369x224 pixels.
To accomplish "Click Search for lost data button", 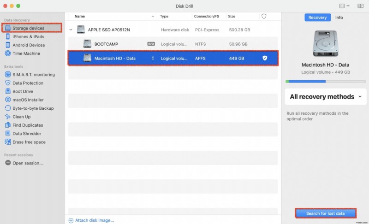I will (x=326, y=213).
